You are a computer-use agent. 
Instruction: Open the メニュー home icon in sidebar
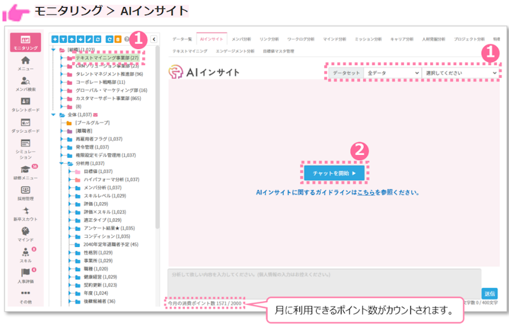pyautogui.click(x=26, y=61)
